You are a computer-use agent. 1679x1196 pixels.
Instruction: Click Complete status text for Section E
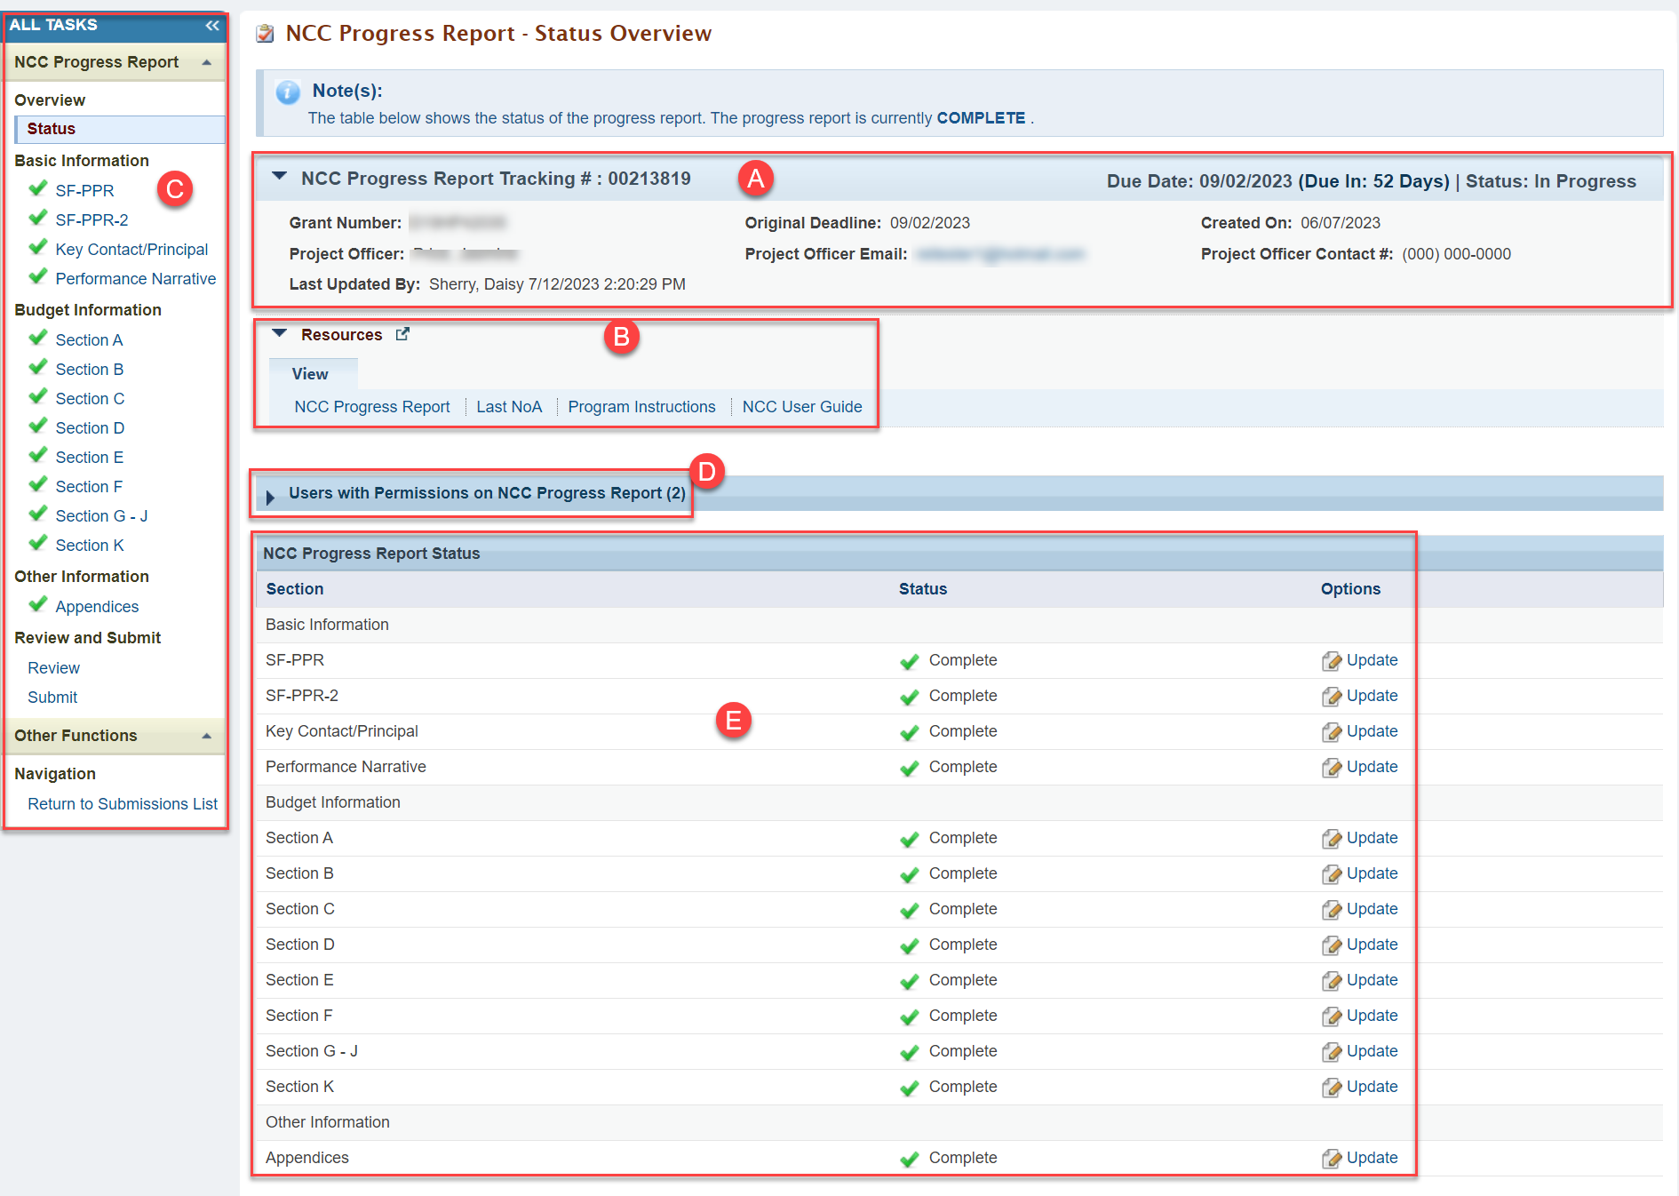(x=963, y=980)
